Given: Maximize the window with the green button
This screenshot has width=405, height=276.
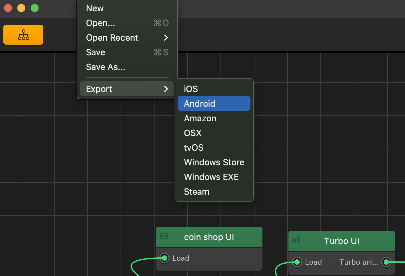Looking at the screenshot, I should (x=35, y=8).
